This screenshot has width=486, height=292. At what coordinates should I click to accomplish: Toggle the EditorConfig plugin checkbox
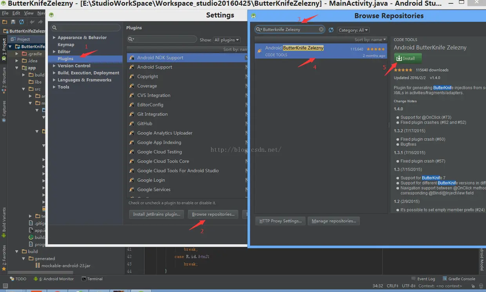(x=247, y=105)
